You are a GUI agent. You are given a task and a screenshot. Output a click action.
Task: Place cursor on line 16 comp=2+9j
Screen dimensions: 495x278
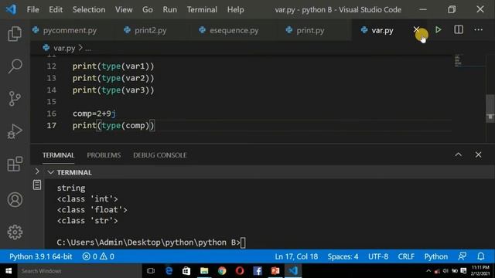tap(94, 114)
